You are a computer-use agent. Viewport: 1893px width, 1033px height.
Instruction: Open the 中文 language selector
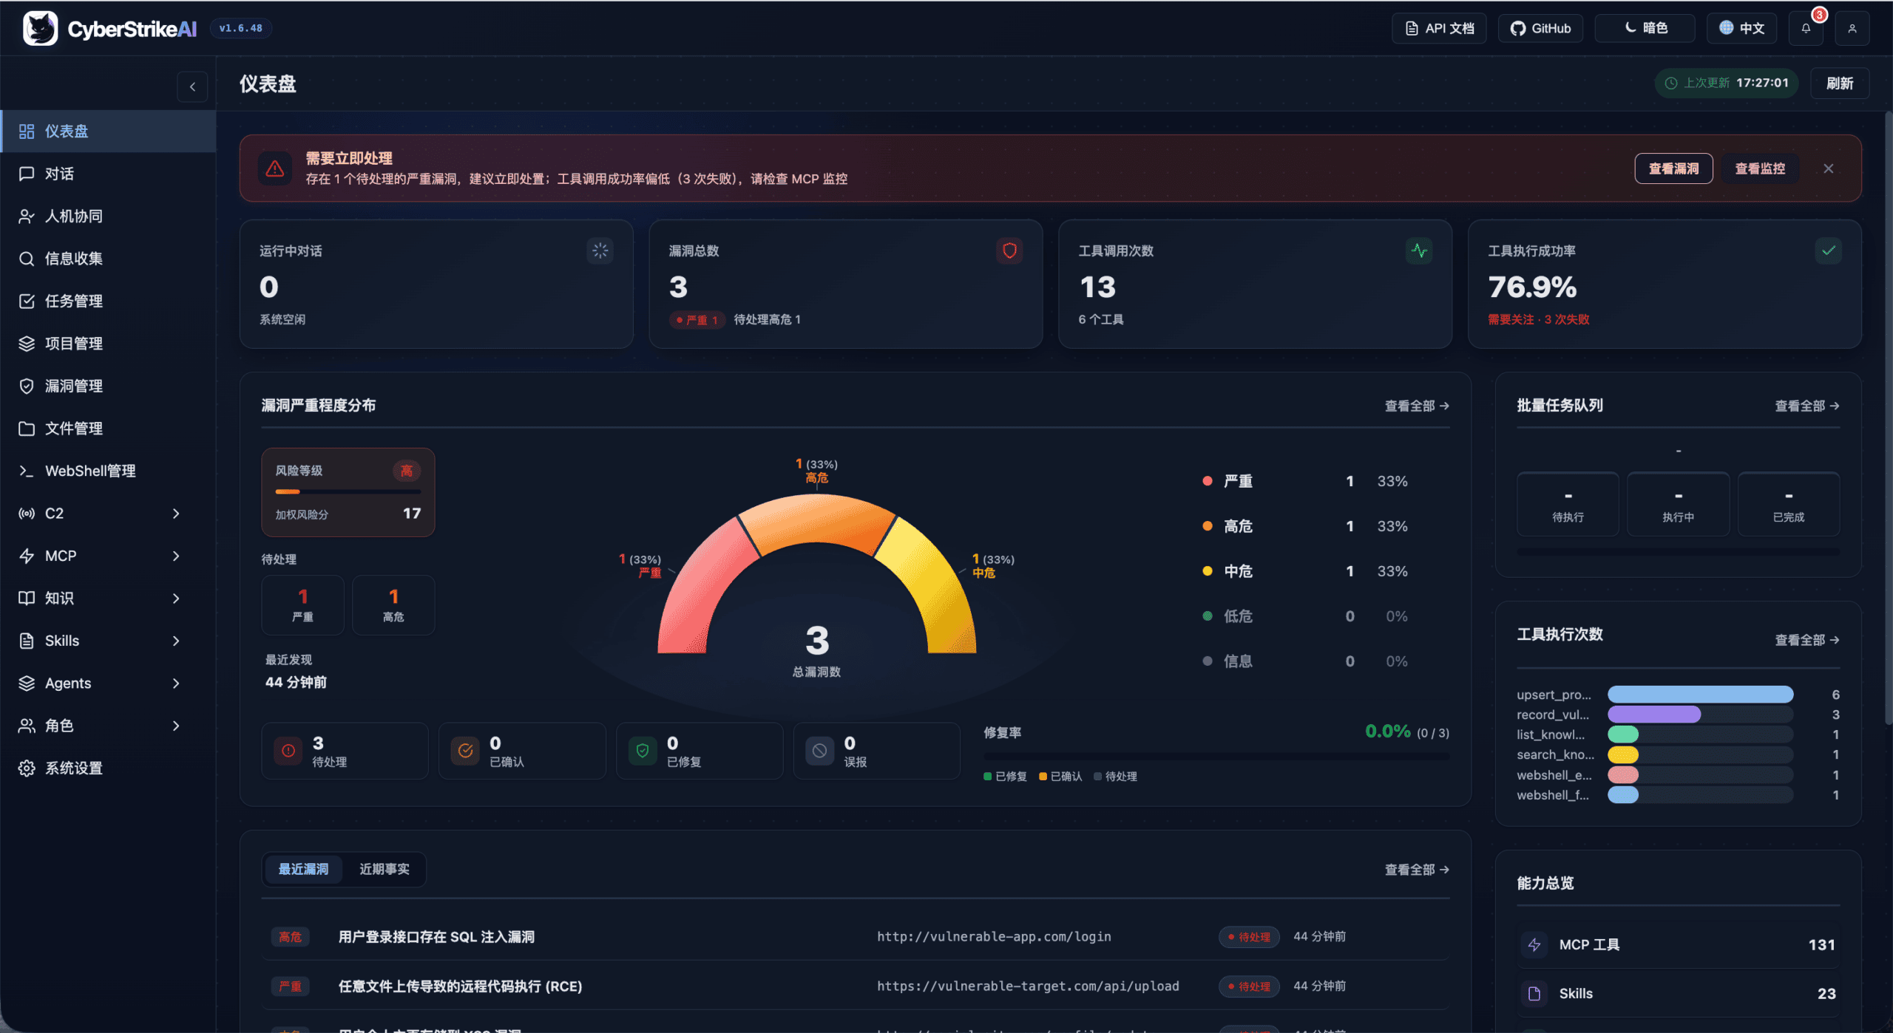click(x=1742, y=28)
